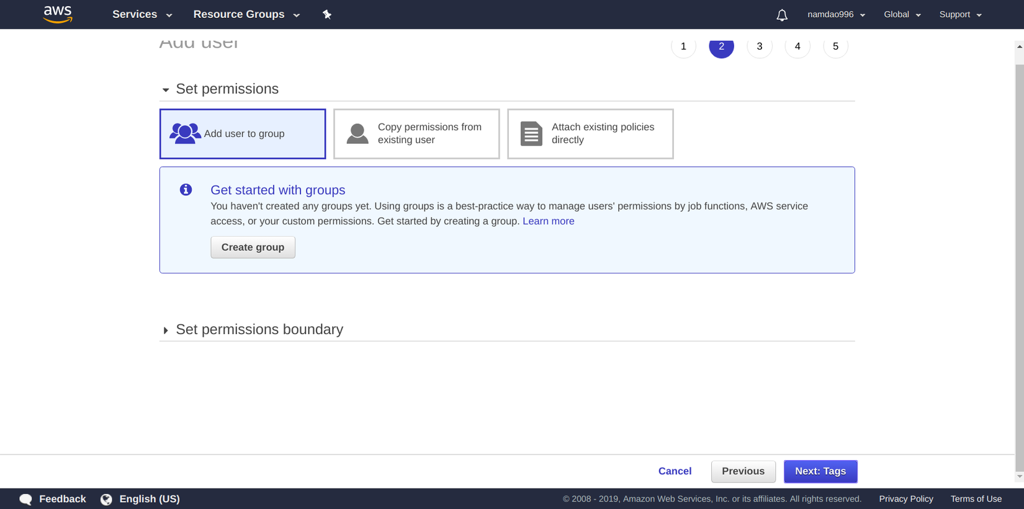The width and height of the screenshot is (1024, 509).
Task: Open the AWS logo home link
Action: 58,14
